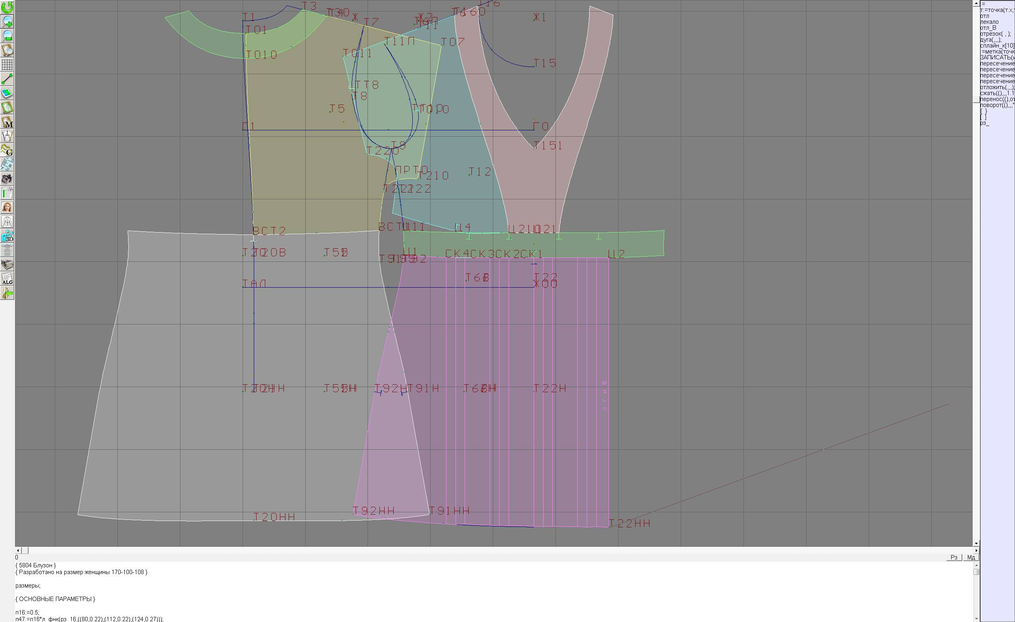Click the ALG algorithm document icon
This screenshot has height=622, width=1015.
click(7, 279)
